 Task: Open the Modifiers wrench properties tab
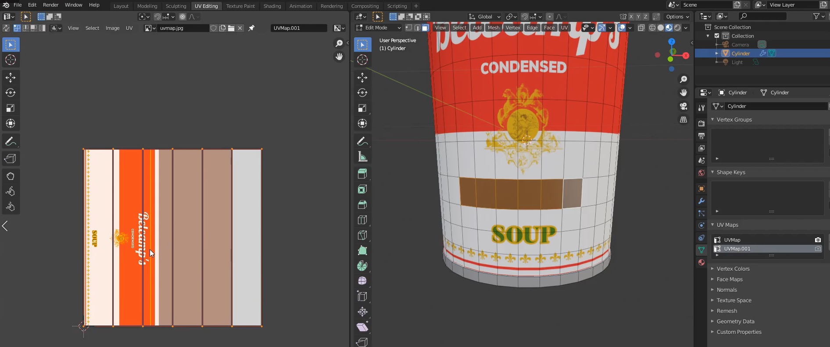pos(701,201)
